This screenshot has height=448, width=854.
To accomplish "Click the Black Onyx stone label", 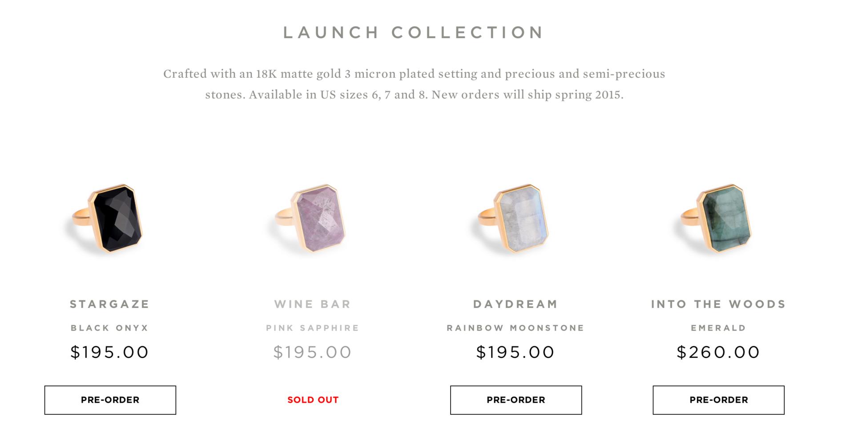I will coord(110,328).
